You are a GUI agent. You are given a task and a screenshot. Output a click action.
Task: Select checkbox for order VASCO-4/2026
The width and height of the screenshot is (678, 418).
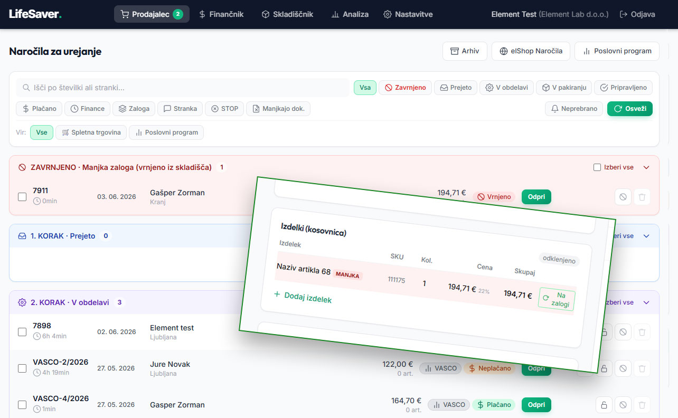[22, 405]
